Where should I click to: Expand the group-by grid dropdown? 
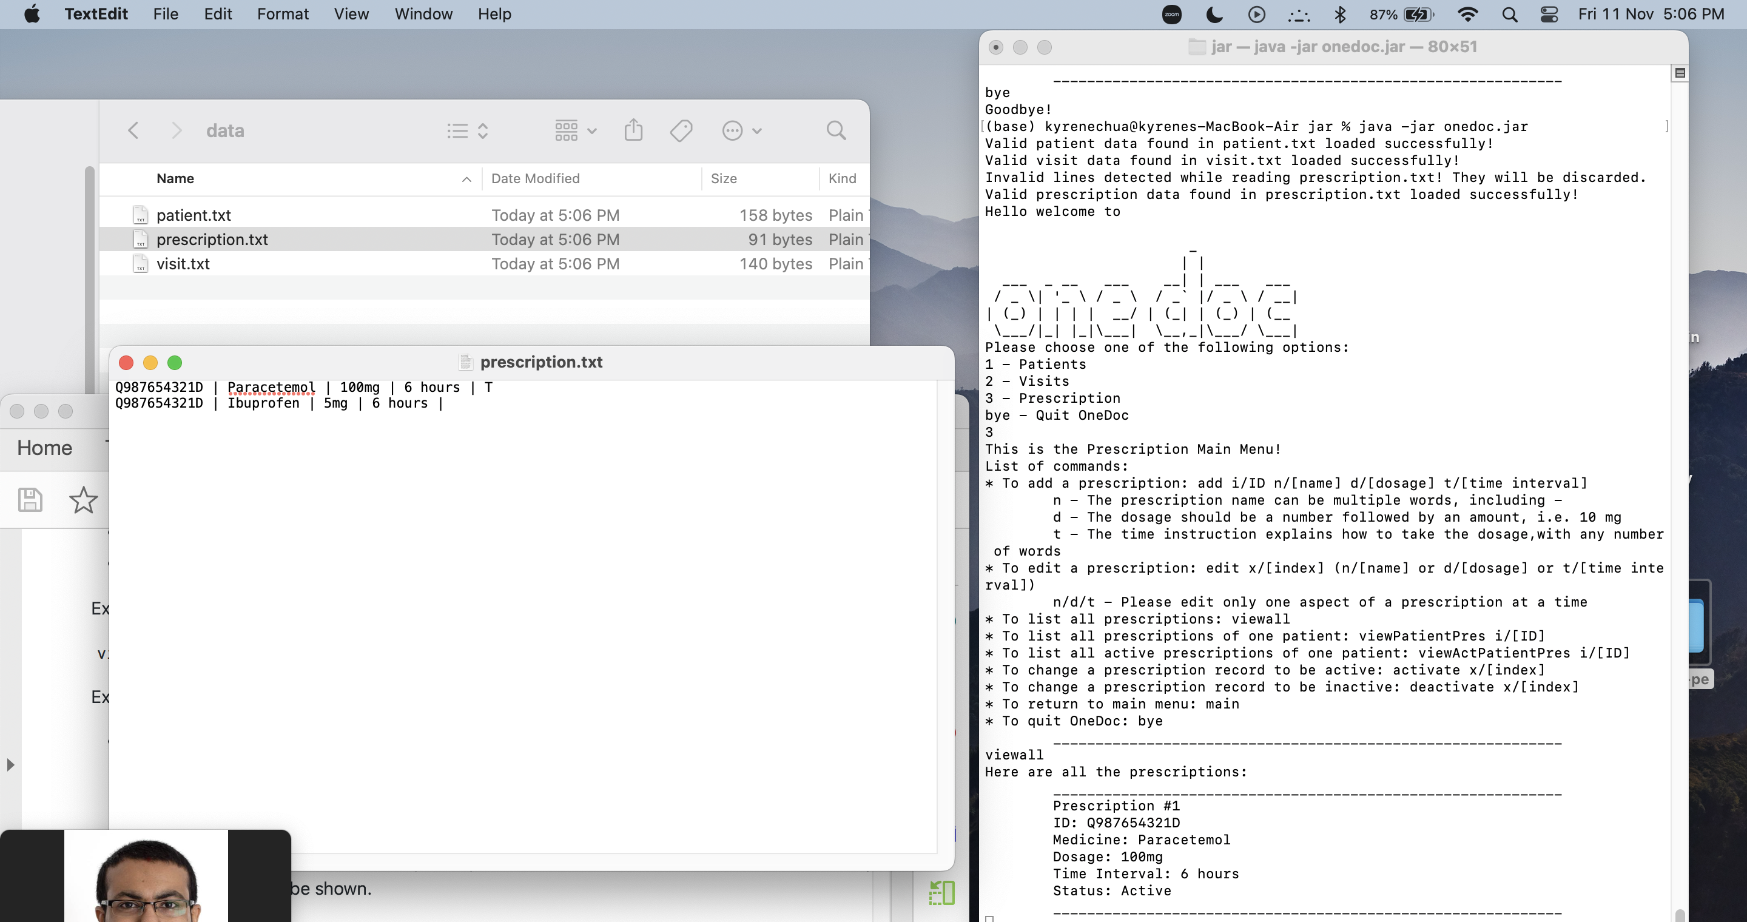coord(575,130)
